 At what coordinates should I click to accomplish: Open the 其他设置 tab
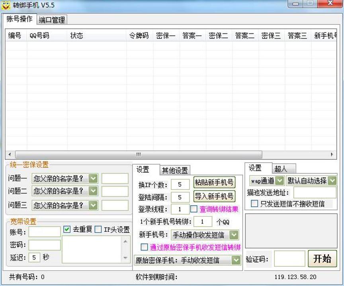click(175, 170)
